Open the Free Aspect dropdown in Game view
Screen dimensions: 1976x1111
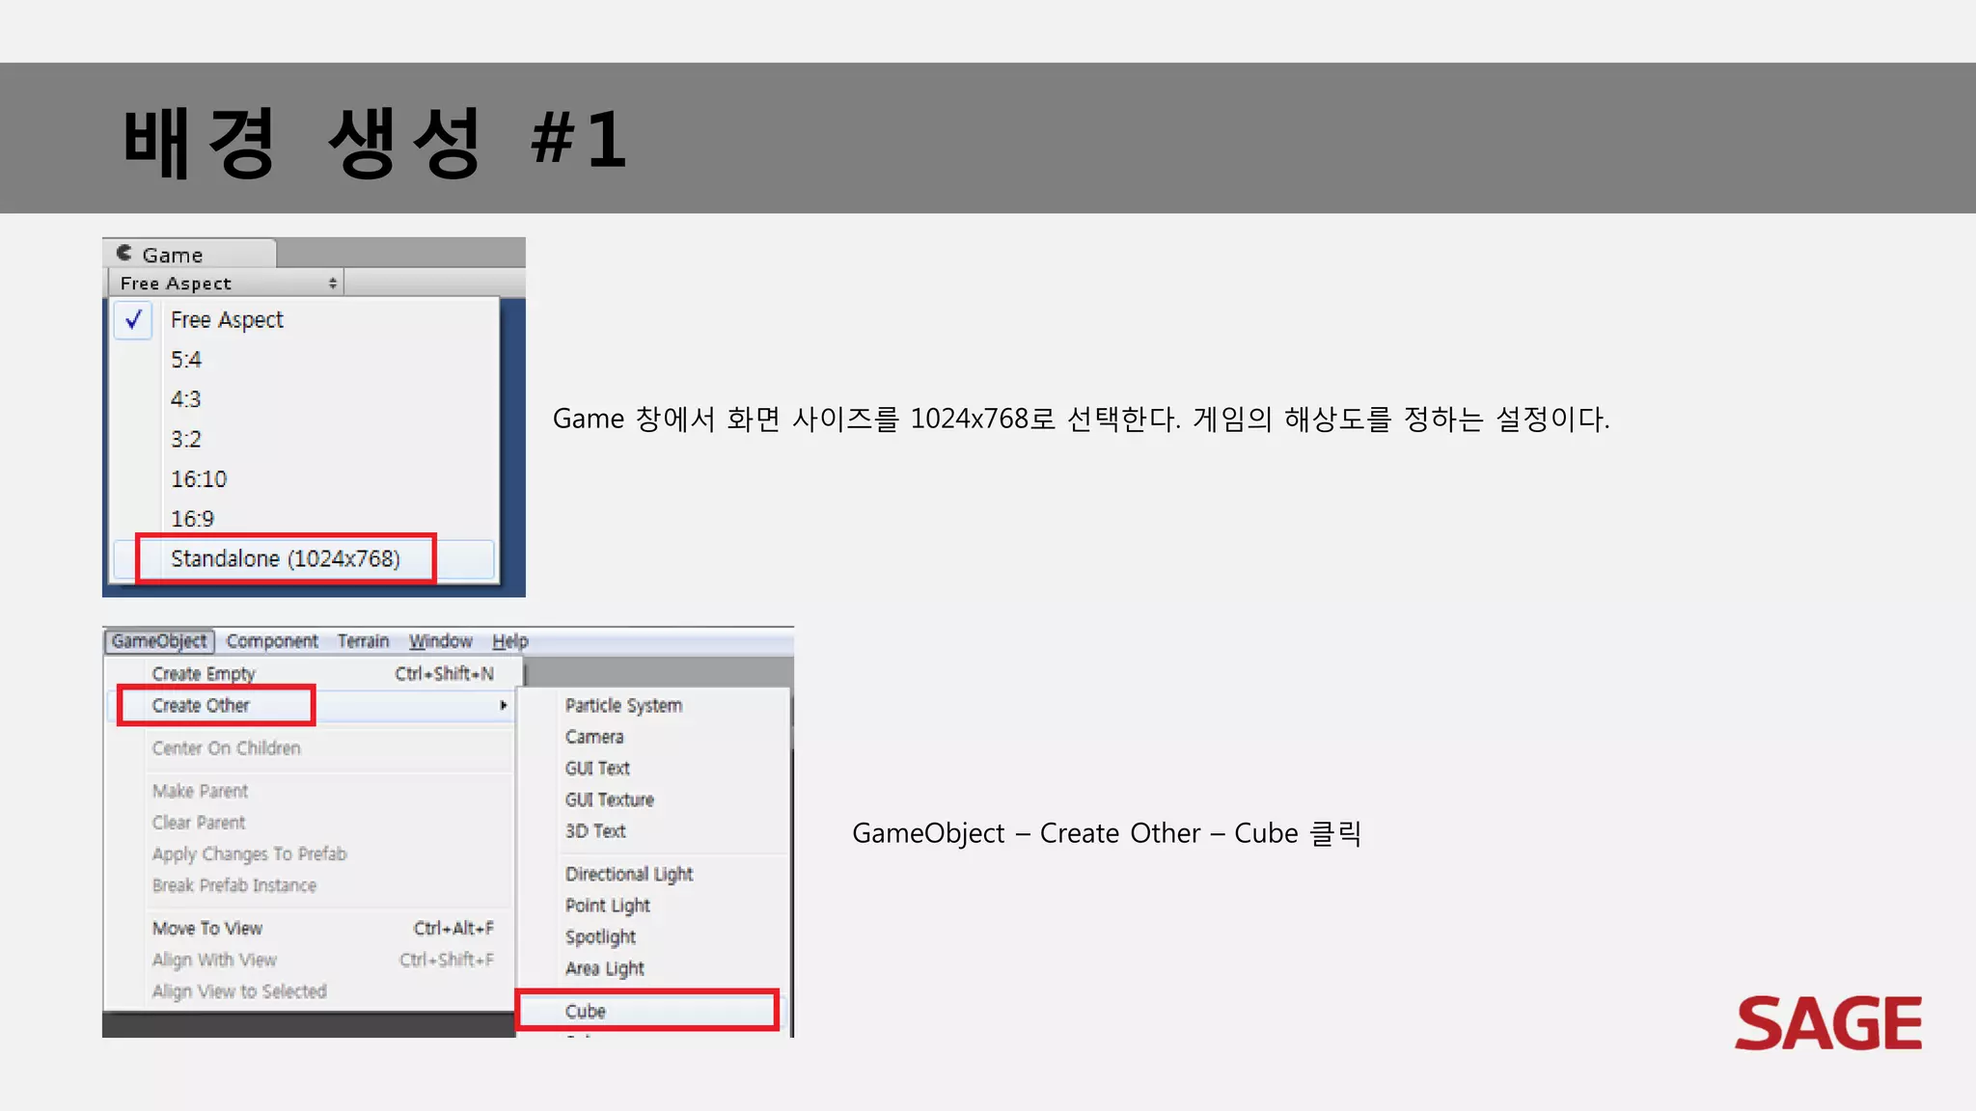coord(225,284)
